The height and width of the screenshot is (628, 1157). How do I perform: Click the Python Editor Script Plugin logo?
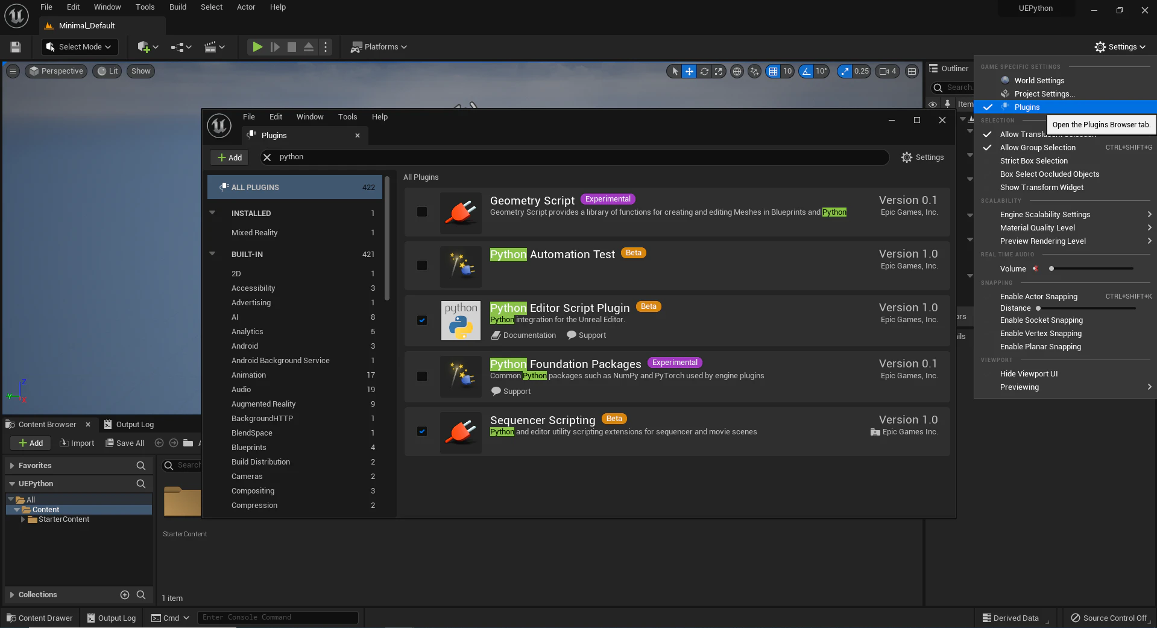coord(461,320)
